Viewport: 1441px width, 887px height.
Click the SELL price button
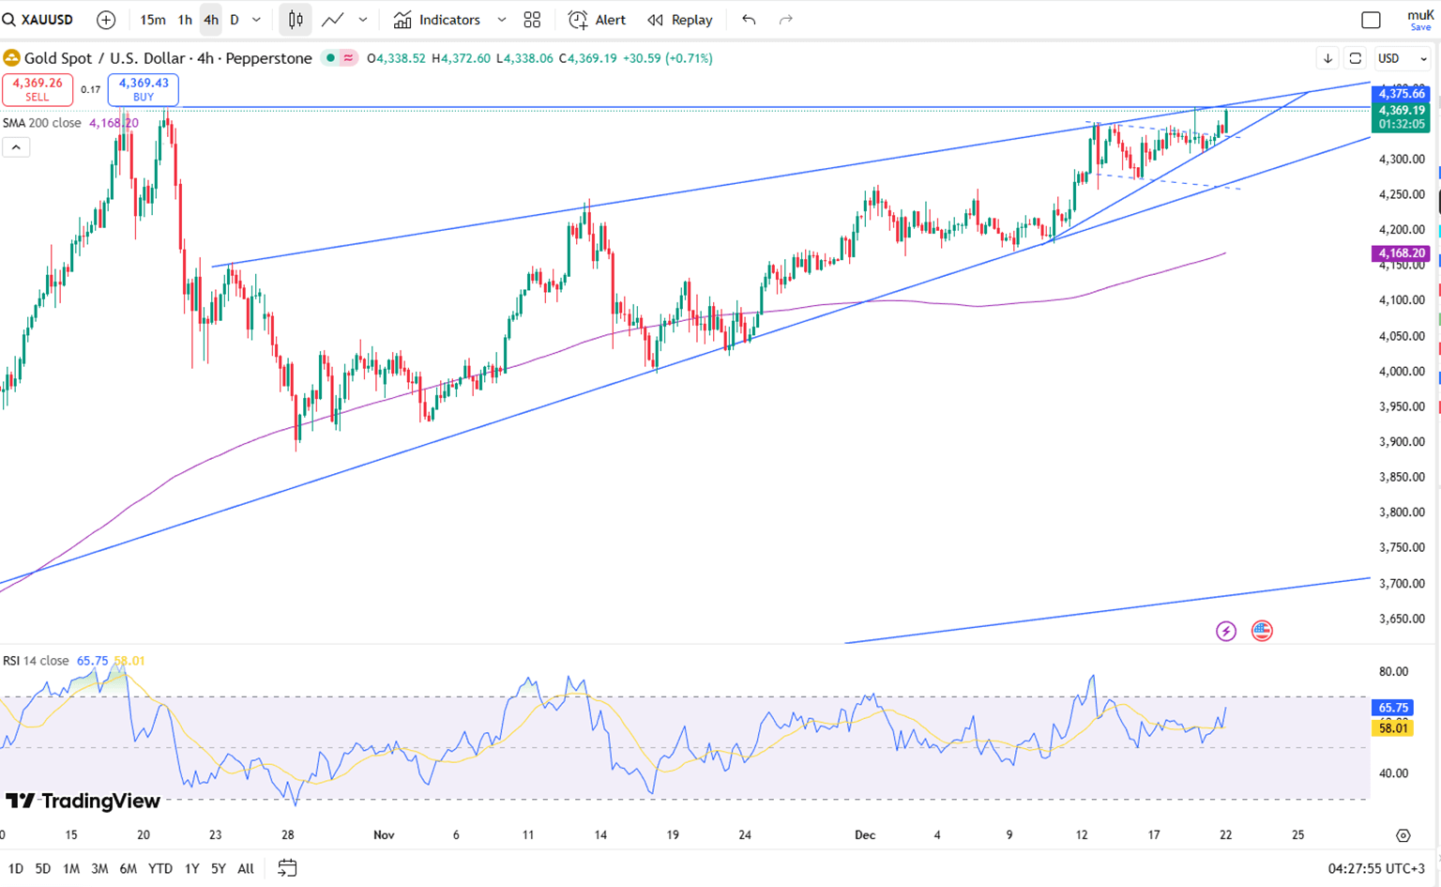pos(38,89)
